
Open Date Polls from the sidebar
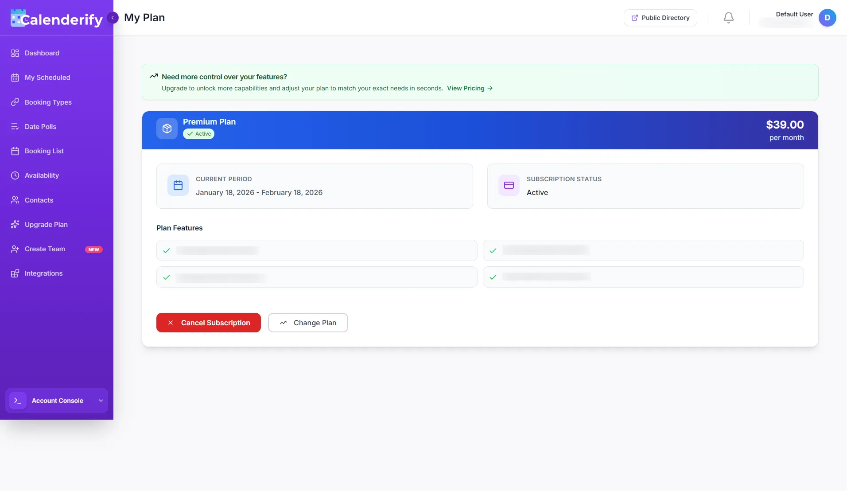[x=40, y=127]
